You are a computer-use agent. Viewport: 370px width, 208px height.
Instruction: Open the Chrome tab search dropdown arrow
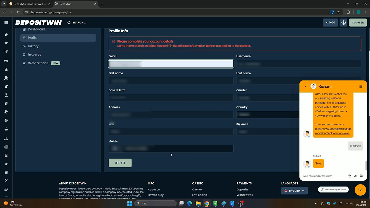(4, 4)
